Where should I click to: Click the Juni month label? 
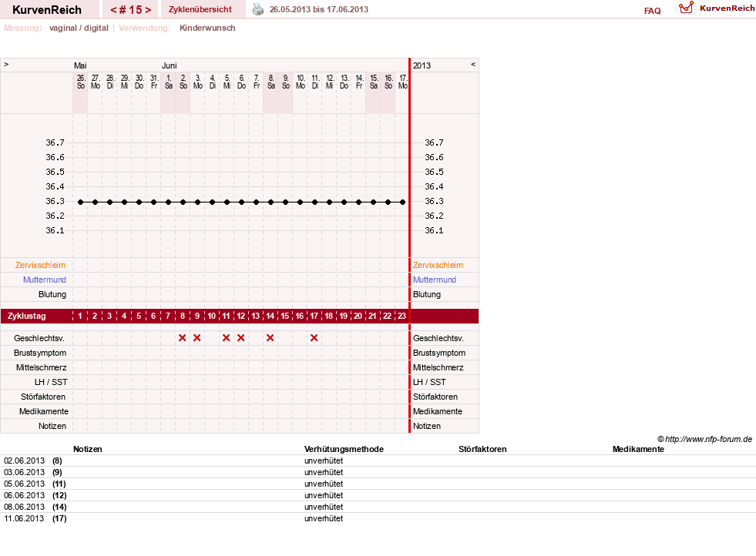coord(170,65)
